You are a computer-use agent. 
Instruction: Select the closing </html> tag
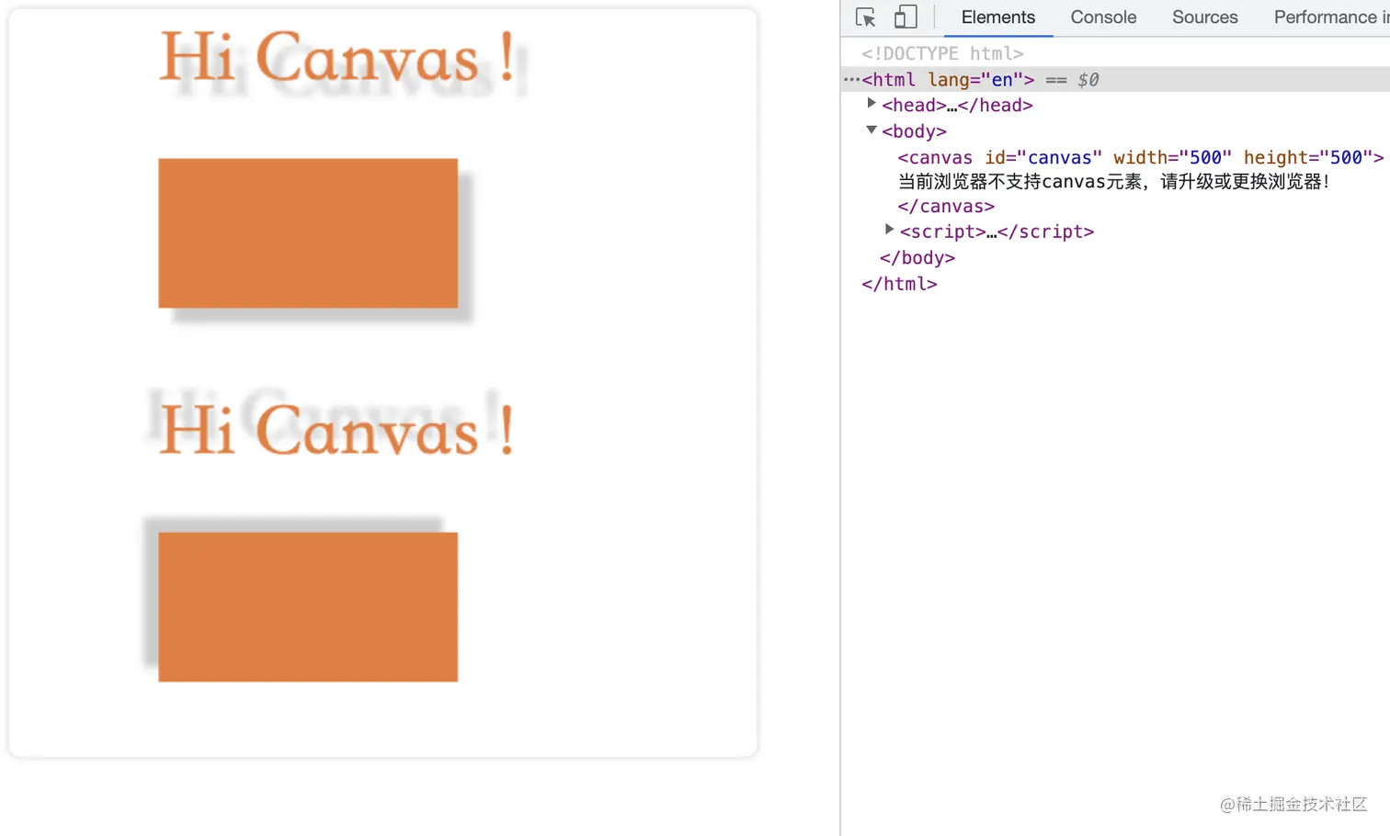pos(899,284)
